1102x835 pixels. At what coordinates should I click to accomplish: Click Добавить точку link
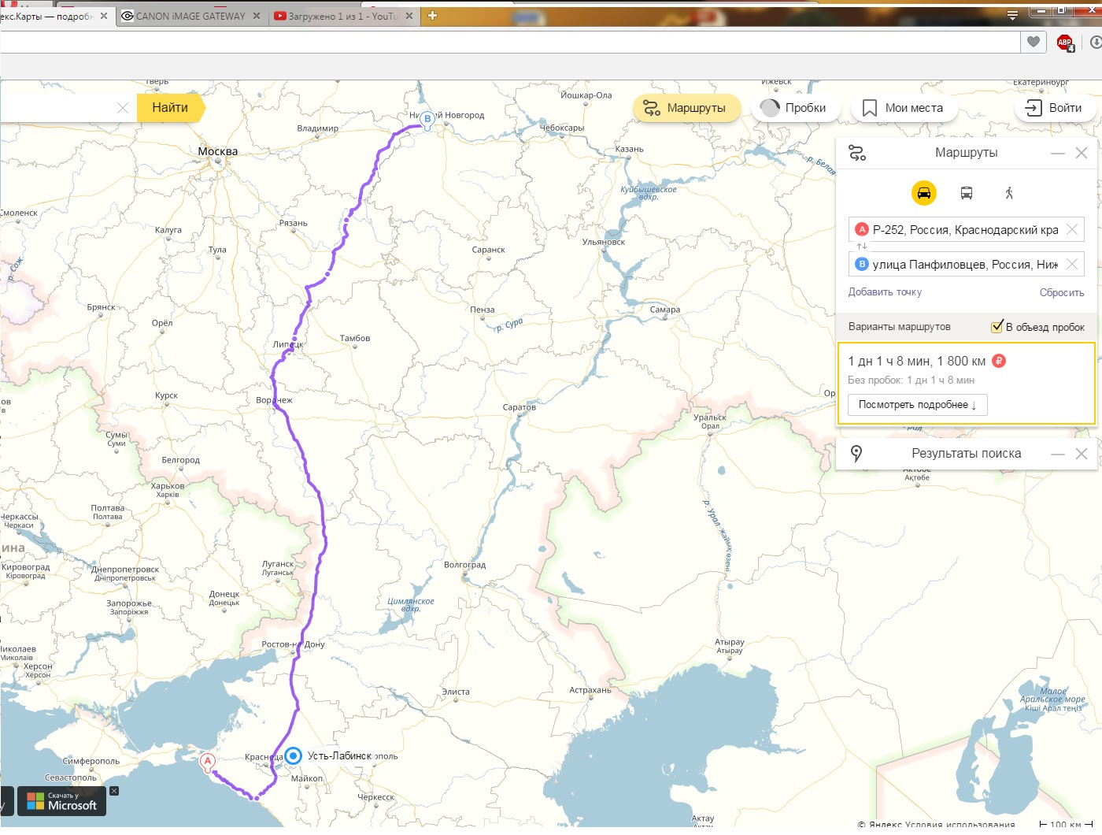[x=885, y=292]
